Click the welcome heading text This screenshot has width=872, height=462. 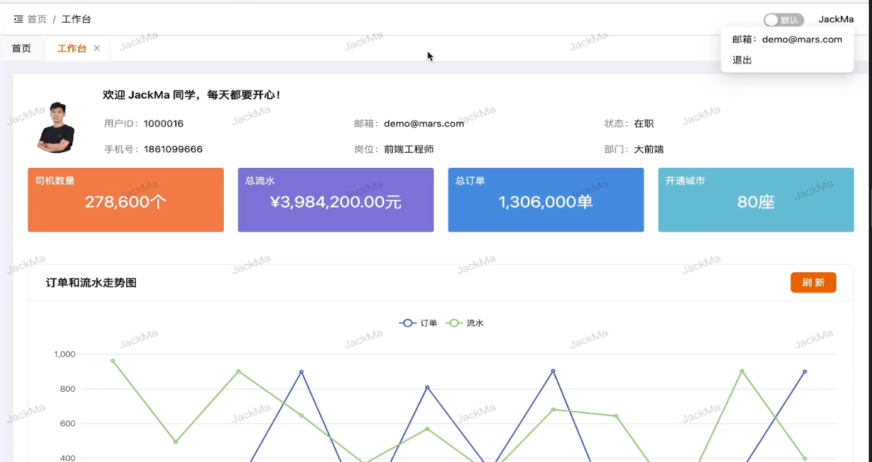(x=191, y=95)
